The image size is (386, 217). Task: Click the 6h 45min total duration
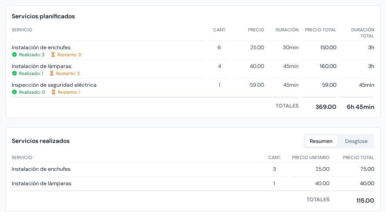coord(360,107)
